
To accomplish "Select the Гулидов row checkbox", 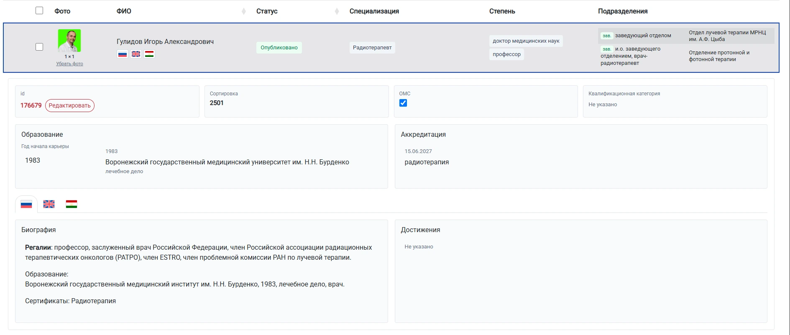I will (x=39, y=47).
